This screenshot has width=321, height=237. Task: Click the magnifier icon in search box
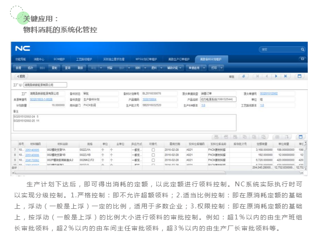tap(303, 49)
